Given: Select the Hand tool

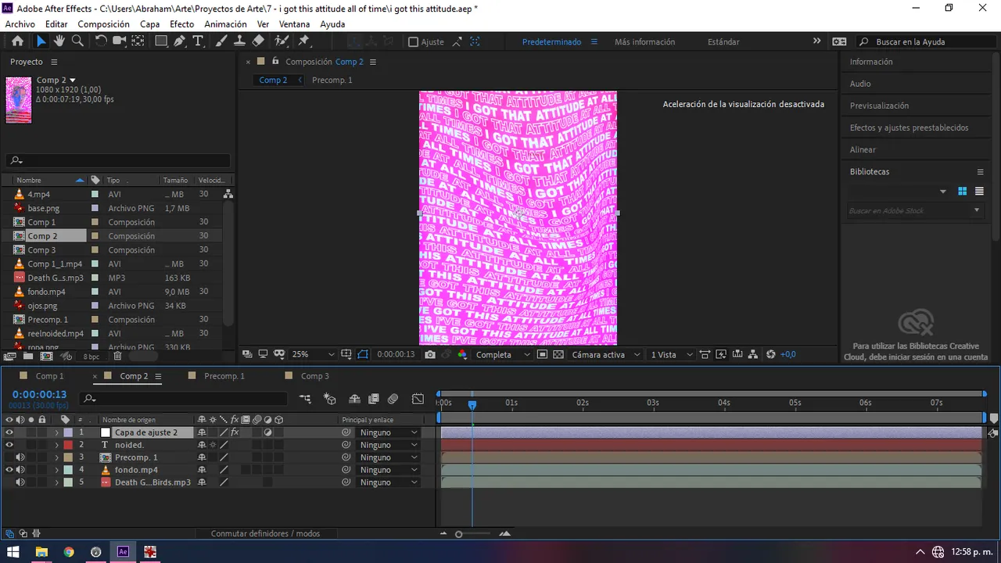Looking at the screenshot, I should pos(59,41).
